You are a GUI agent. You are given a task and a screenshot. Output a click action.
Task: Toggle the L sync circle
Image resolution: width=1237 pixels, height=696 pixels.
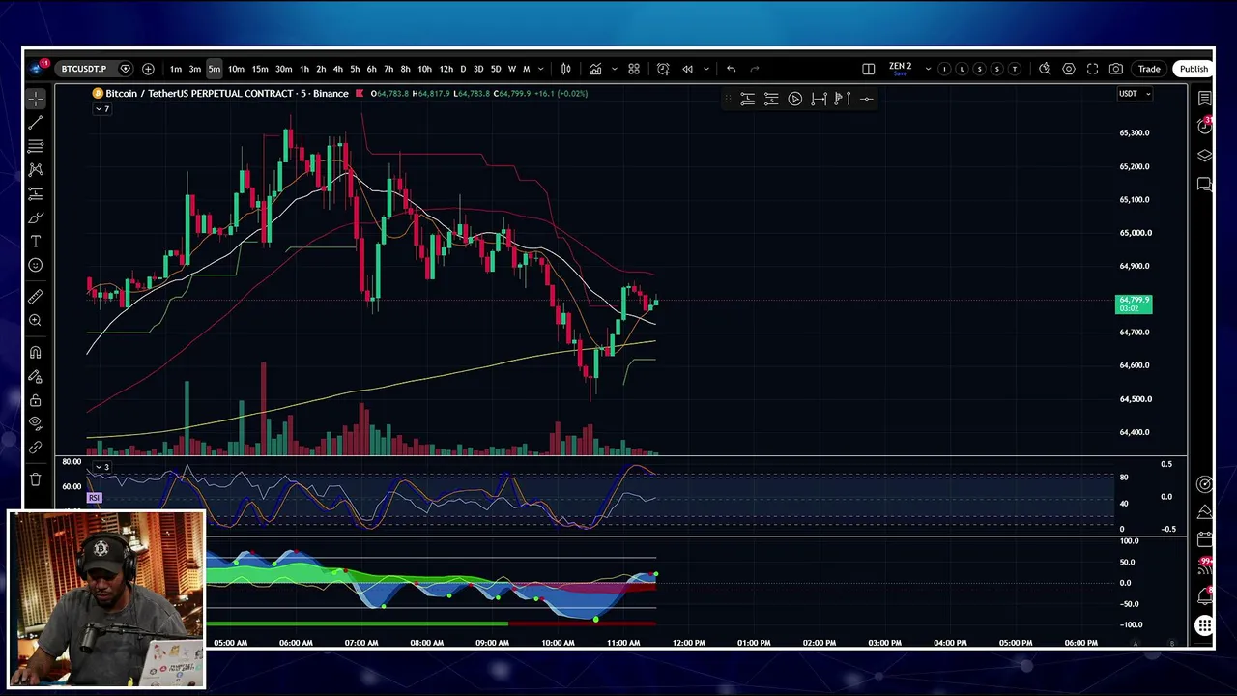click(x=962, y=69)
